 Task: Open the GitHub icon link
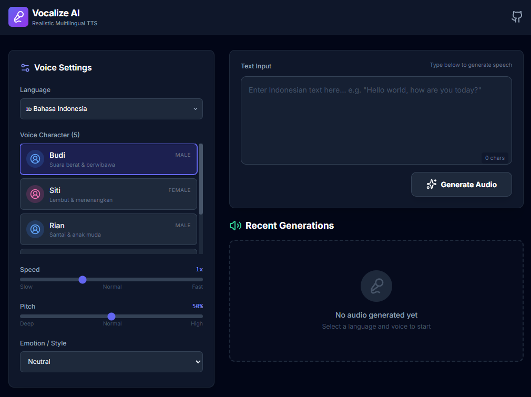coord(517,17)
